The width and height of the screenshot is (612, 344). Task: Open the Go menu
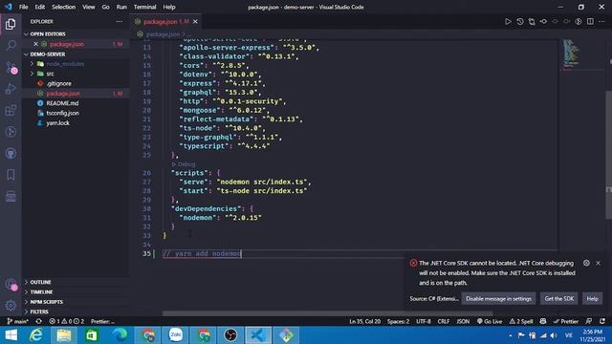tap(105, 7)
